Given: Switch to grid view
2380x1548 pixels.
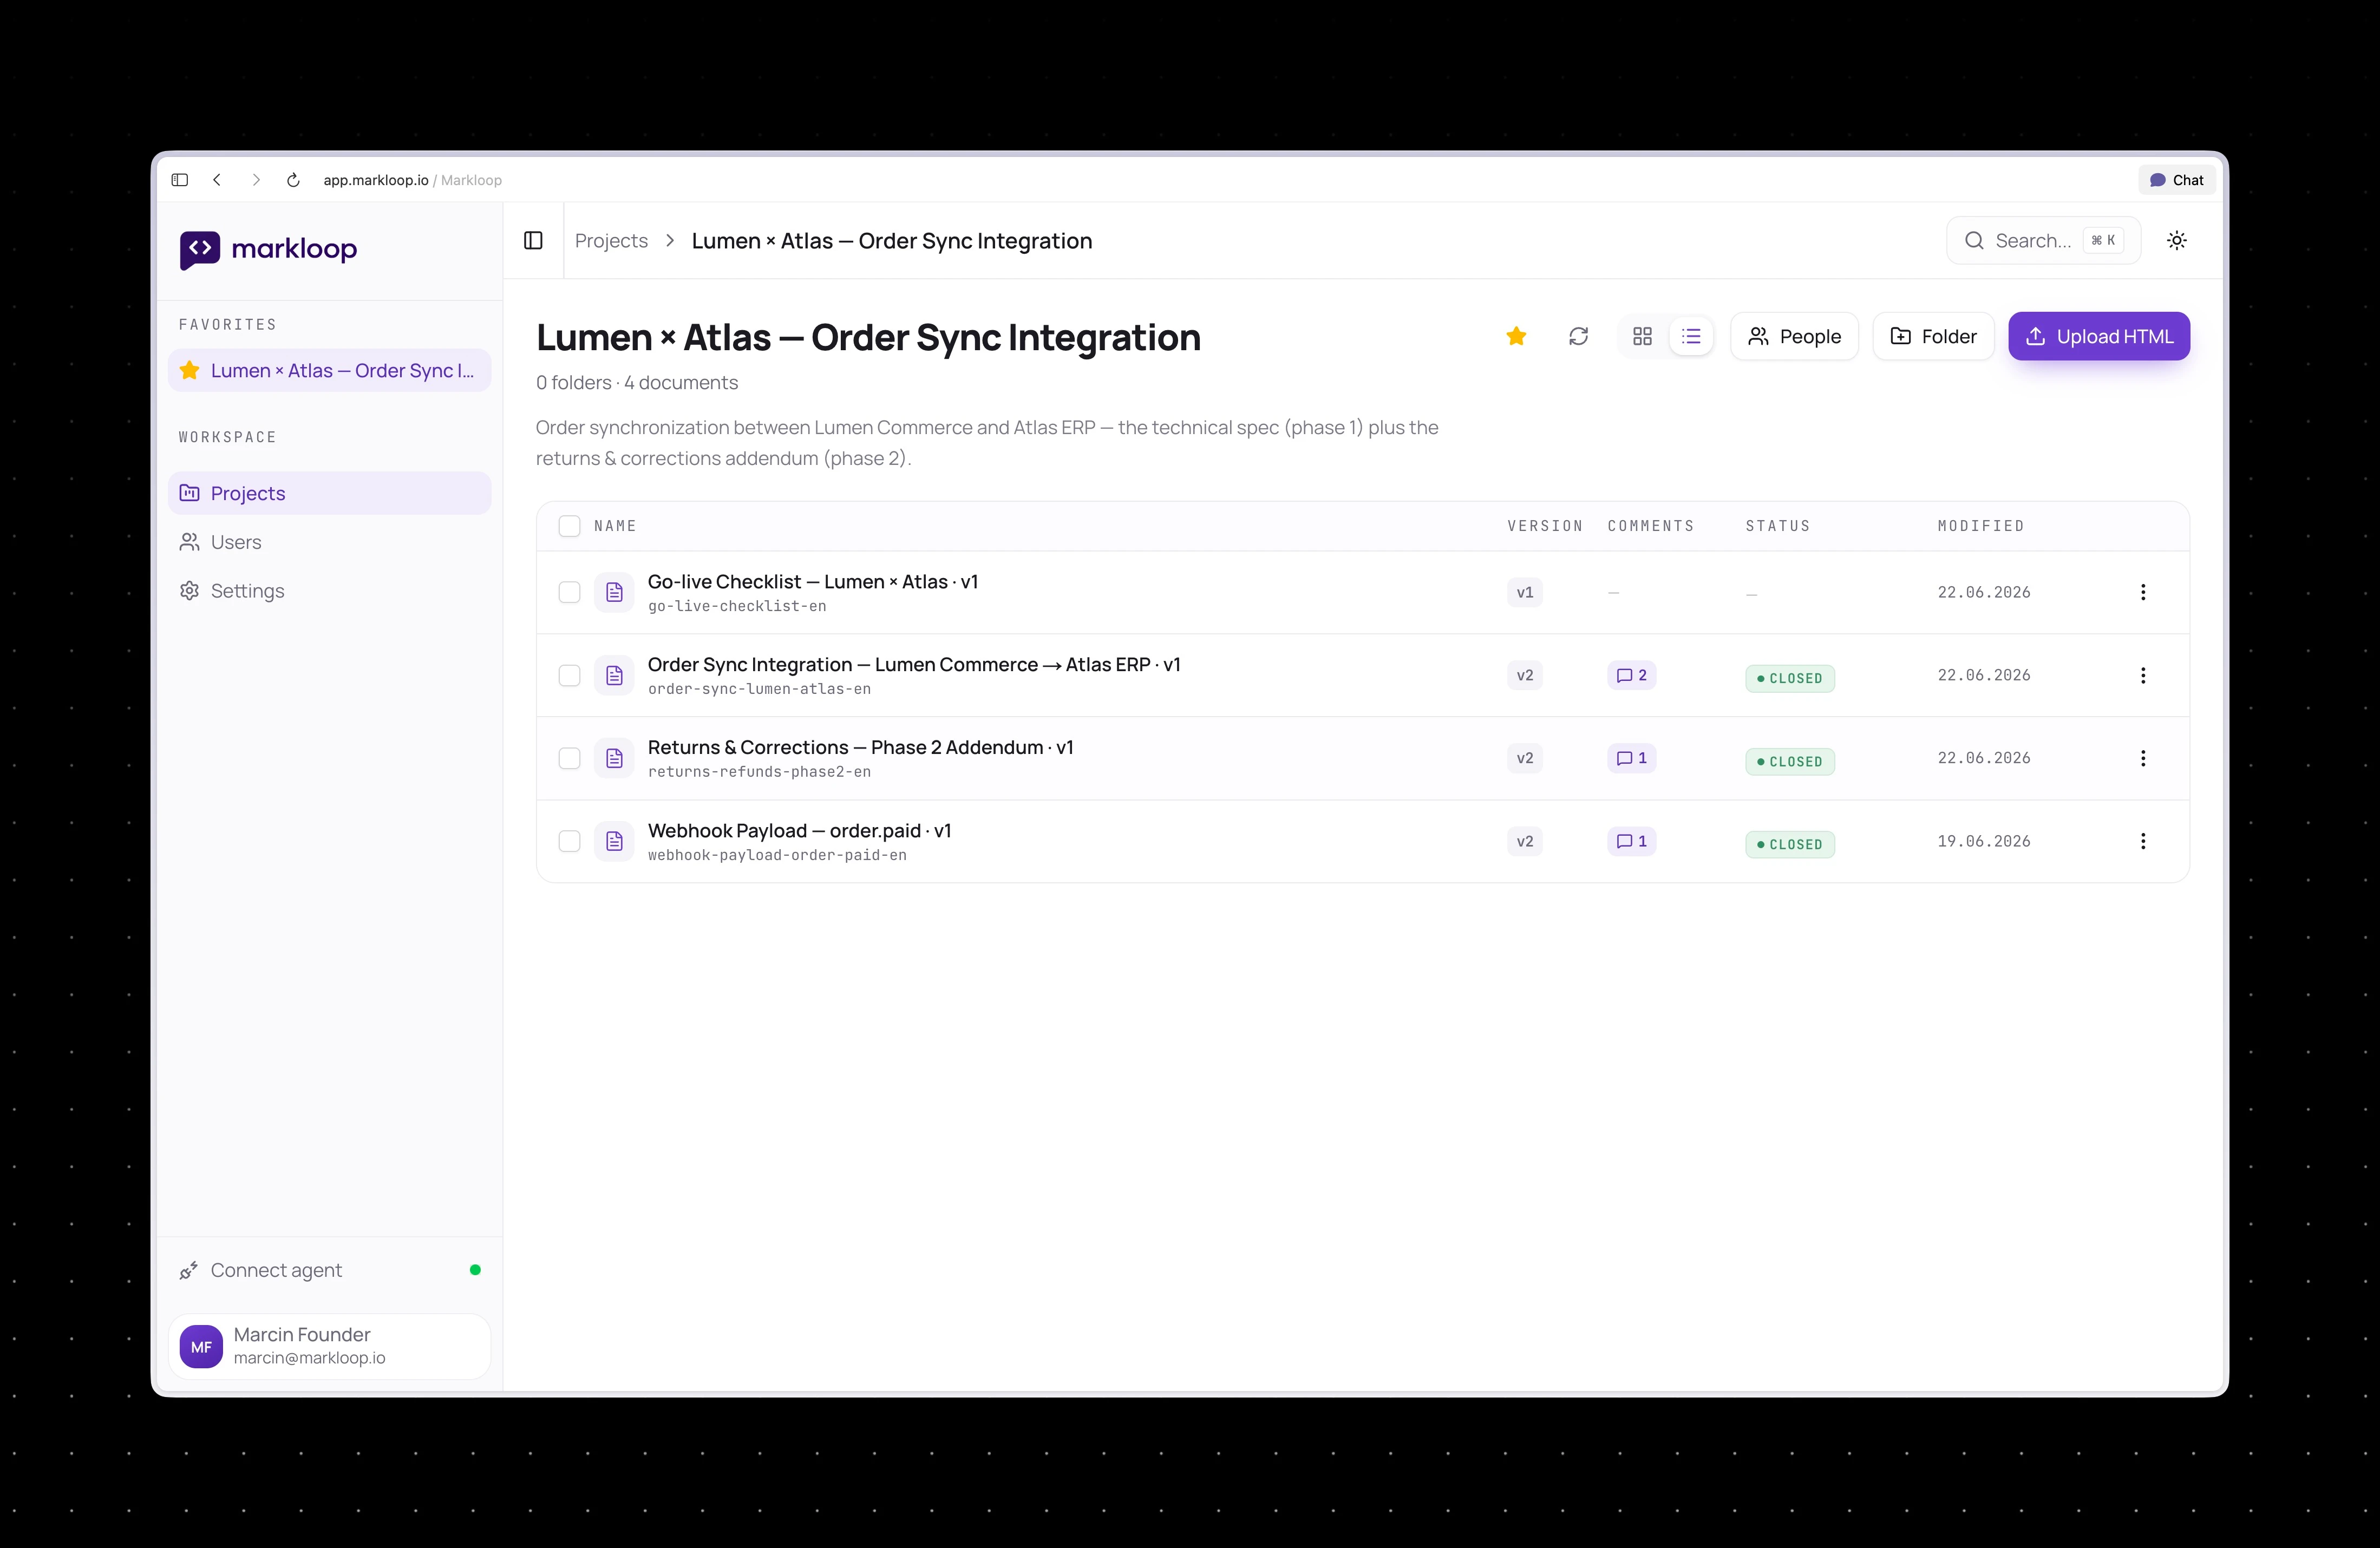Looking at the screenshot, I should coord(1642,336).
